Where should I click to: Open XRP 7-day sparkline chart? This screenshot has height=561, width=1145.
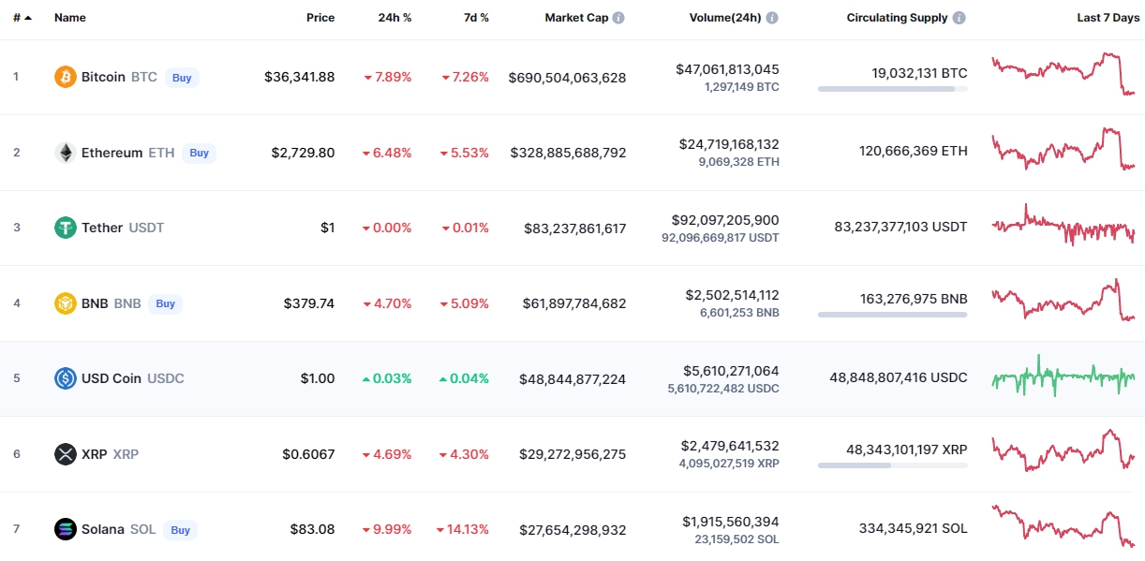(x=1063, y=450)
